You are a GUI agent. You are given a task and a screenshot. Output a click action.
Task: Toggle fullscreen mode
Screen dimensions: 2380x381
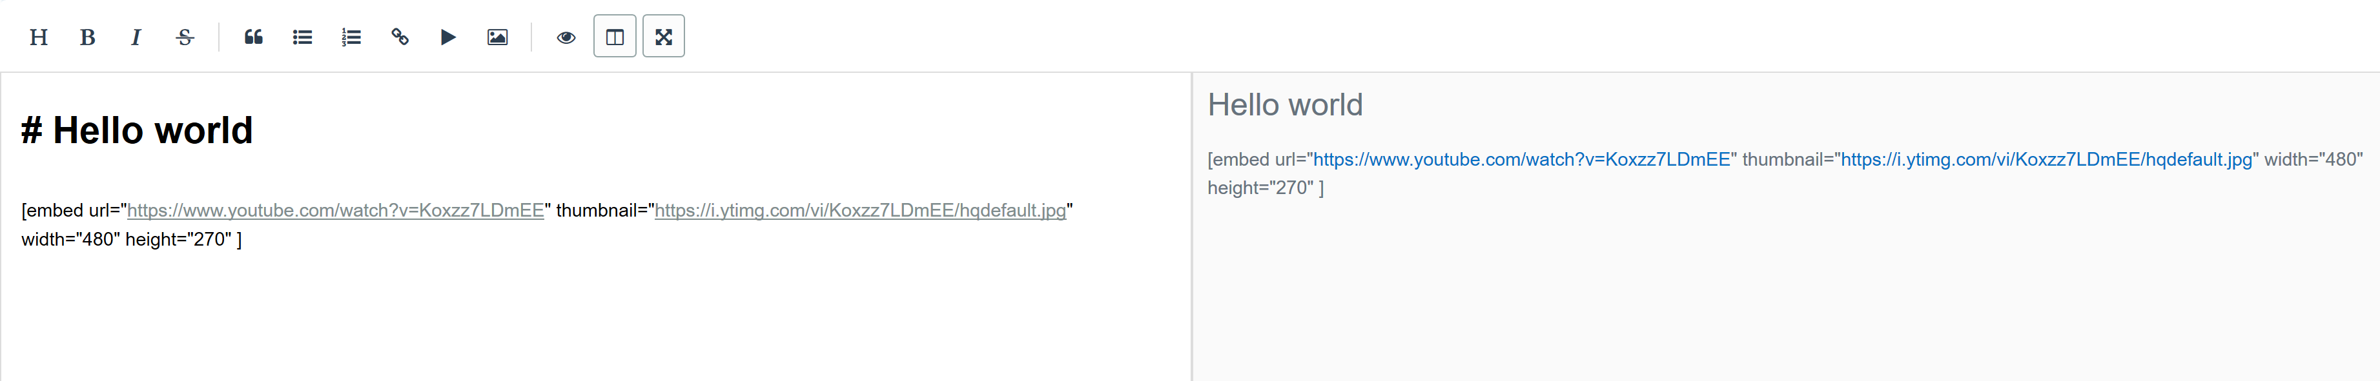663,36
